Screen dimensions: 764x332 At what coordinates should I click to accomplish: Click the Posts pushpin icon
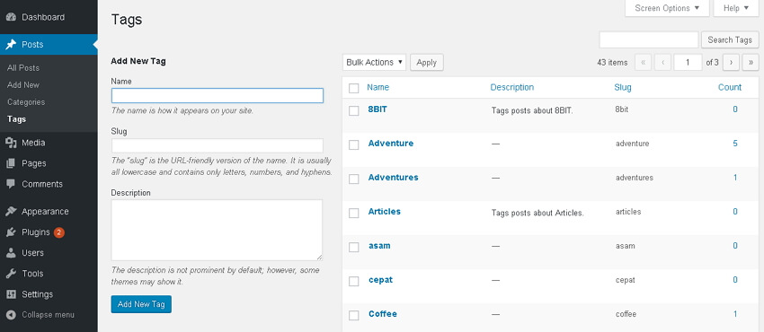tap(11, 45)
